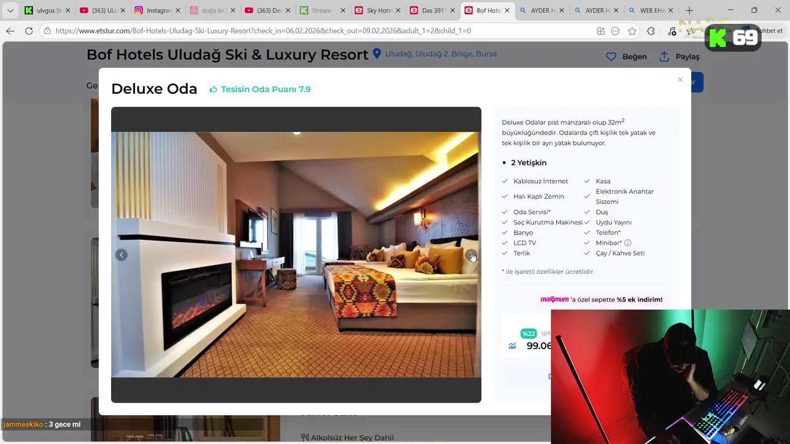
Task: Click the Bof Hotels Uludağ page title
Action: [227, 54]
